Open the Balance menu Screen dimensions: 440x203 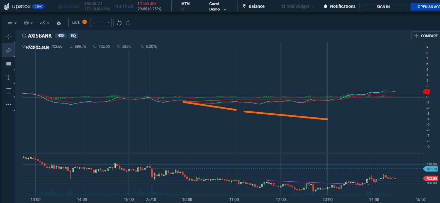click(x=253, y=6)
